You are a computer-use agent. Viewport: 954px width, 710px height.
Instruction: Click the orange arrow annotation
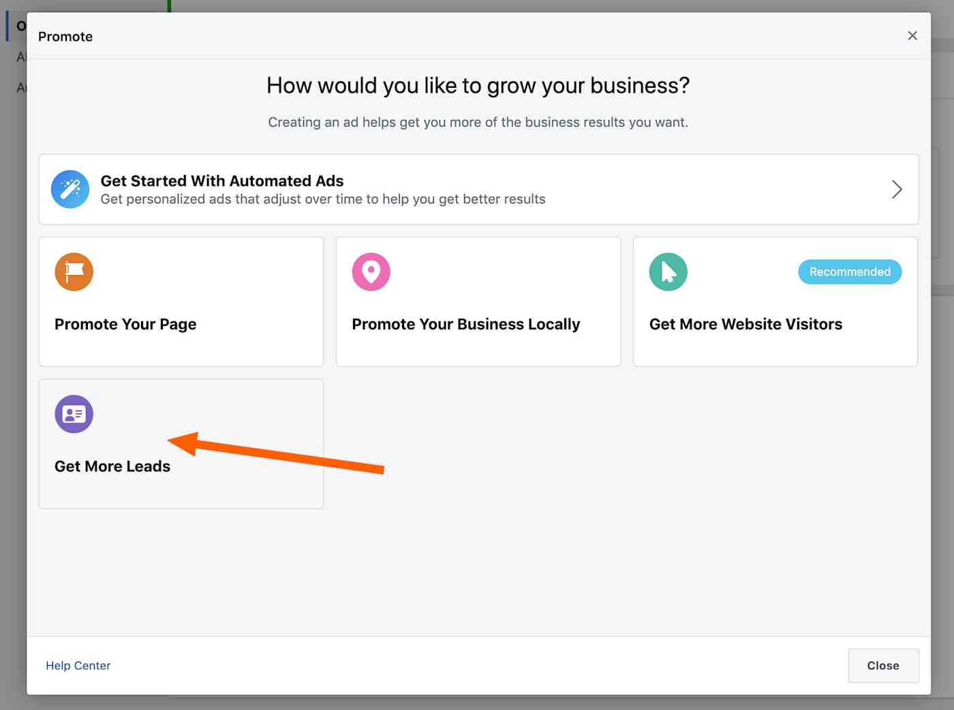point(276,453)
